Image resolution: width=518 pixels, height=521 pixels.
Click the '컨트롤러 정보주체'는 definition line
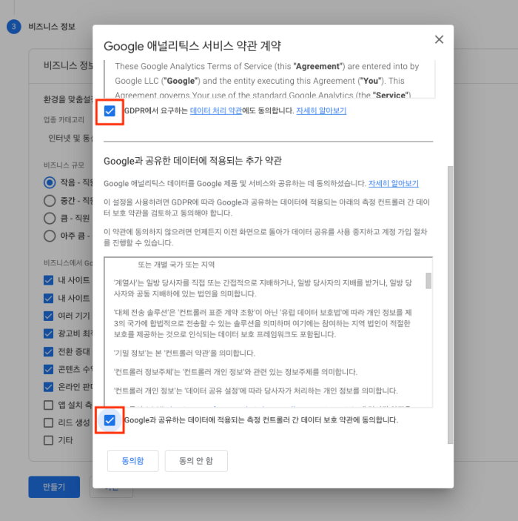(235, 372)
